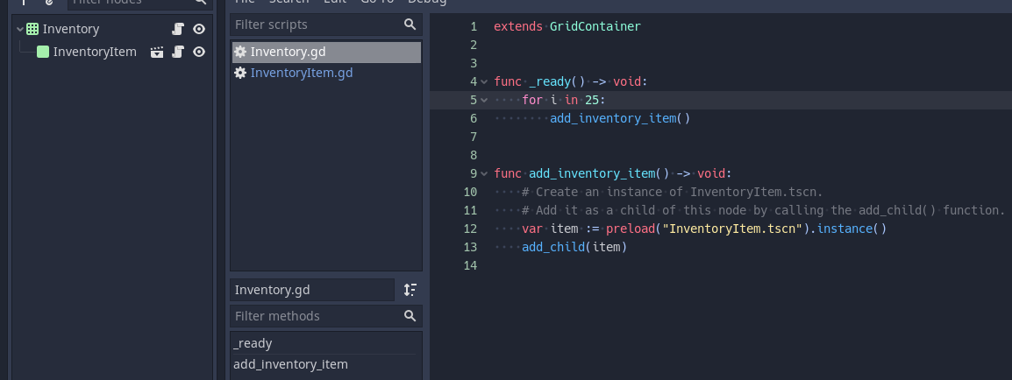
Task: Focus the Filter scripts search field
Action: click(326, 25)
